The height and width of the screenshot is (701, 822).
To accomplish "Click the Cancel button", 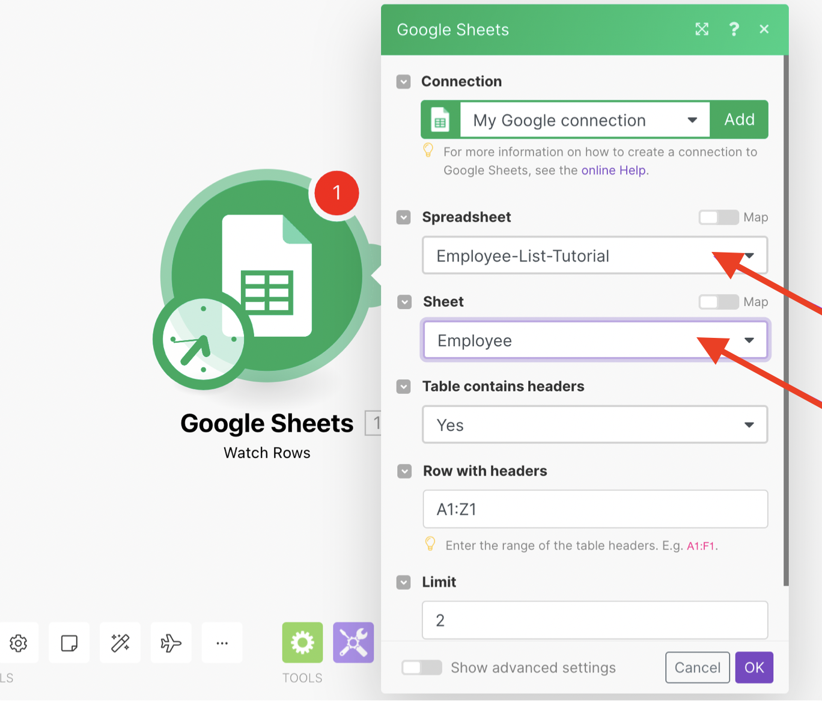I will (698, 667).
